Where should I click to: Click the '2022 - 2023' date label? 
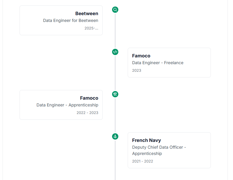(x=87, y=113)
